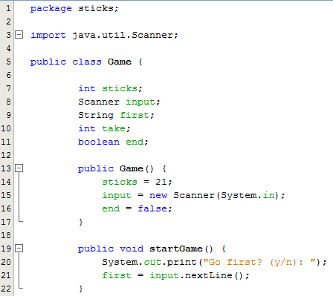Click the 'take;' field on line 10

tap(116, 128)
